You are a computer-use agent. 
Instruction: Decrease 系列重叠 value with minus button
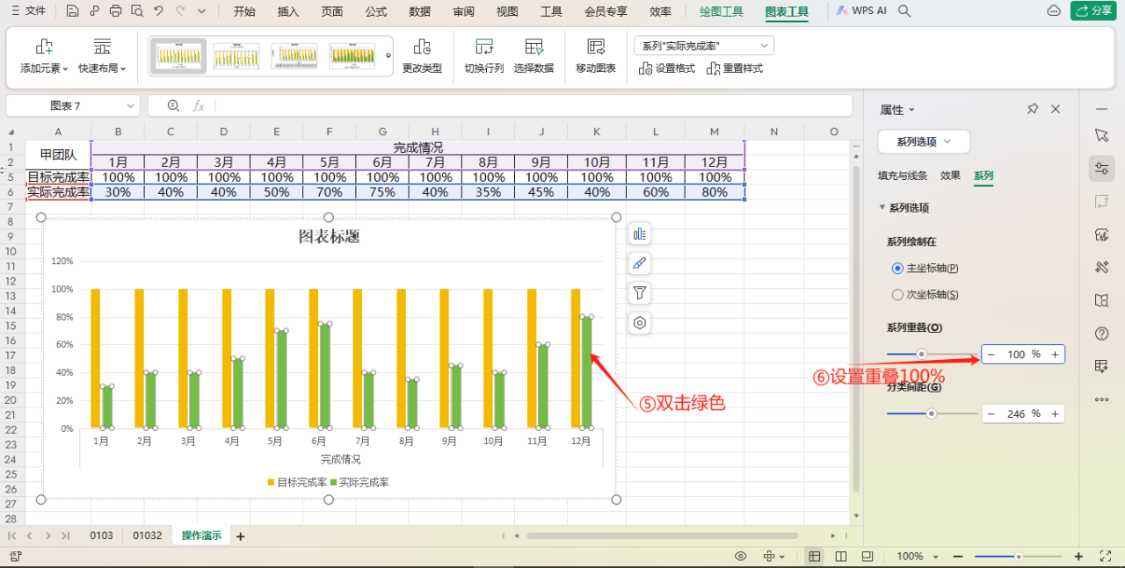coord(991,355)
